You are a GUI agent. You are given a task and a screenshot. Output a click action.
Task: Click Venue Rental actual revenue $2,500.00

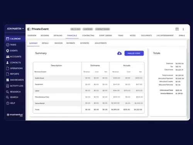coord(115,103)
